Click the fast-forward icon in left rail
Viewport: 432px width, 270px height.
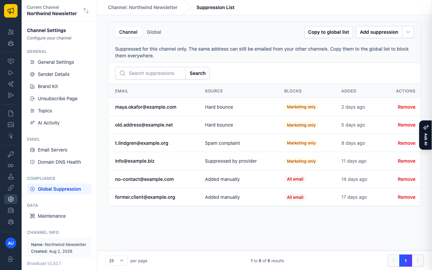coord(11,165)
